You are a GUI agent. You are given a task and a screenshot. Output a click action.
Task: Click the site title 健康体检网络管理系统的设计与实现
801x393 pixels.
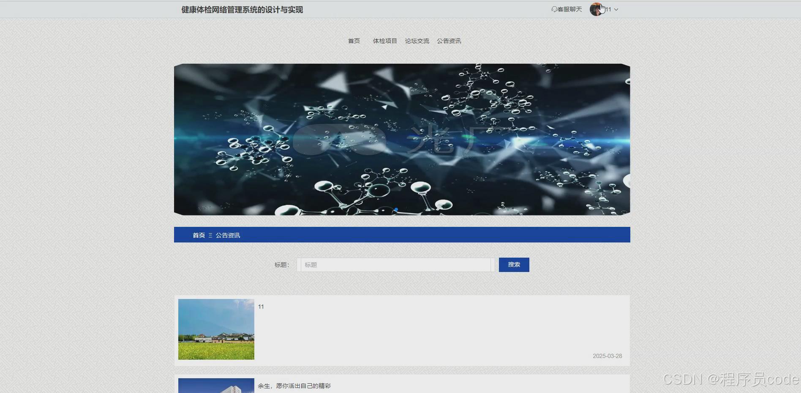point(242,10)
